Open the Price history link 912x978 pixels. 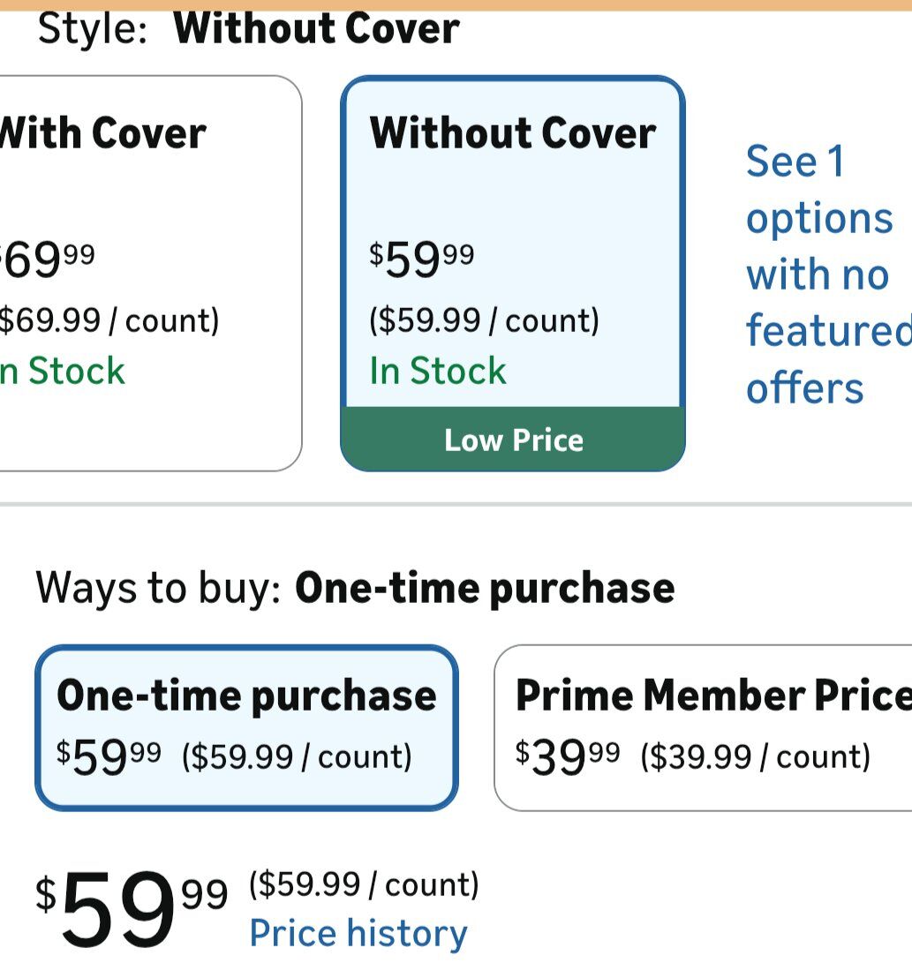point(358,934)
